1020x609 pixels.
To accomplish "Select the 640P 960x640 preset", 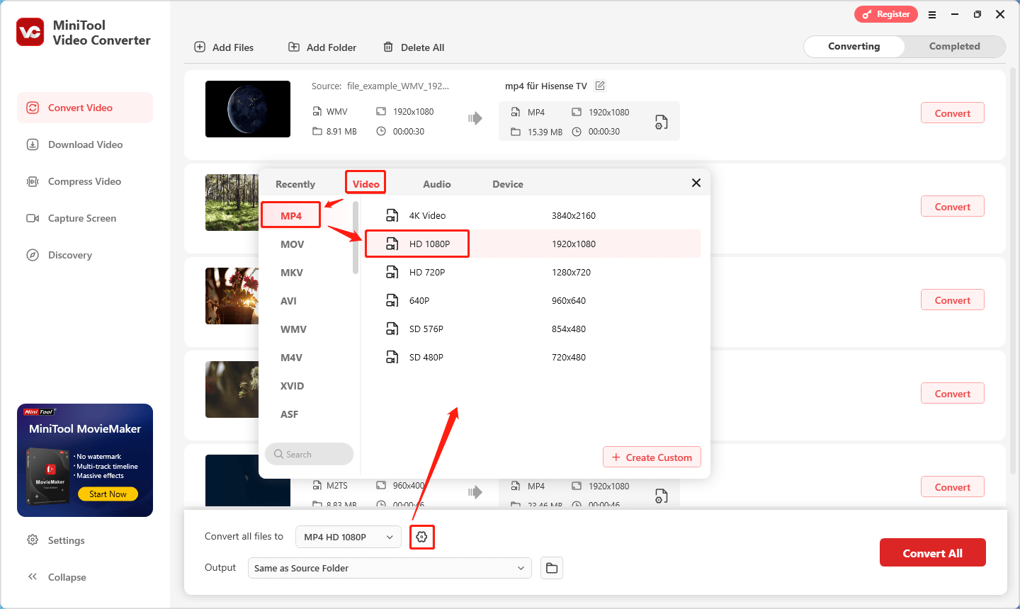I will 533,300.
